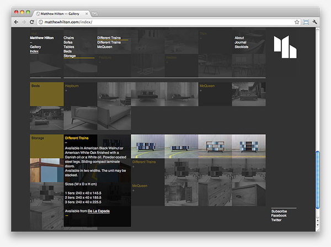Open bed thumbnail right of McQueen label
The width and height of the screenshot is (331, 247).
pos(249,94)
